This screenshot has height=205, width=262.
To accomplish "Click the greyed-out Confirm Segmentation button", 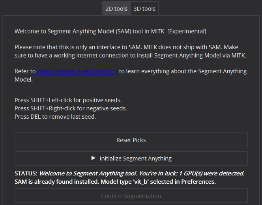I will [131, 196].
